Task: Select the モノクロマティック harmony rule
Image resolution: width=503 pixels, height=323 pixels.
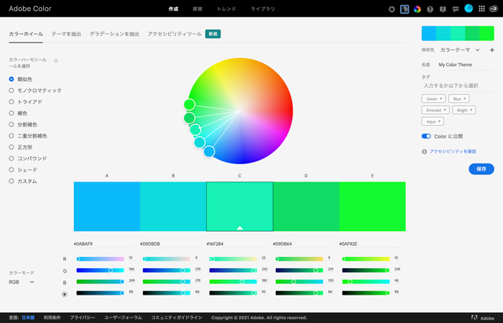Action: coord(35,90)
